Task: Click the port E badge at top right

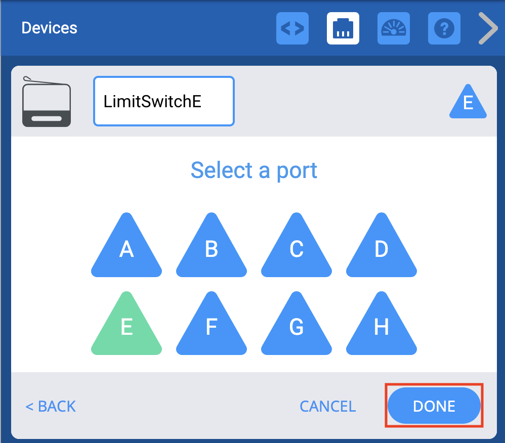Action: click(x=468, y=104)
